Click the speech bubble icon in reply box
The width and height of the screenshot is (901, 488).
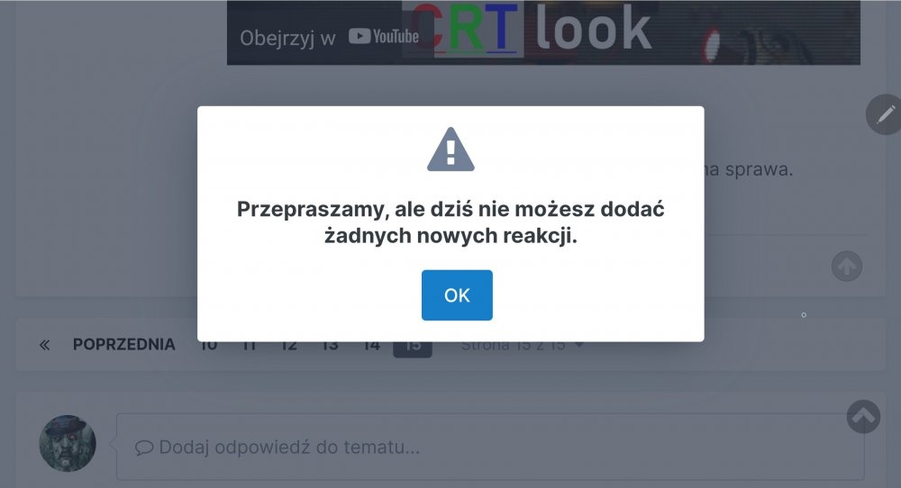143,447
